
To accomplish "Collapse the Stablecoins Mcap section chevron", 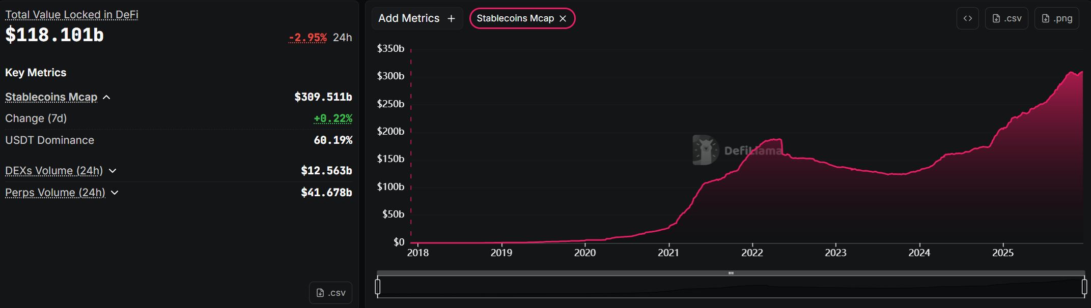I will click(106, 97).
